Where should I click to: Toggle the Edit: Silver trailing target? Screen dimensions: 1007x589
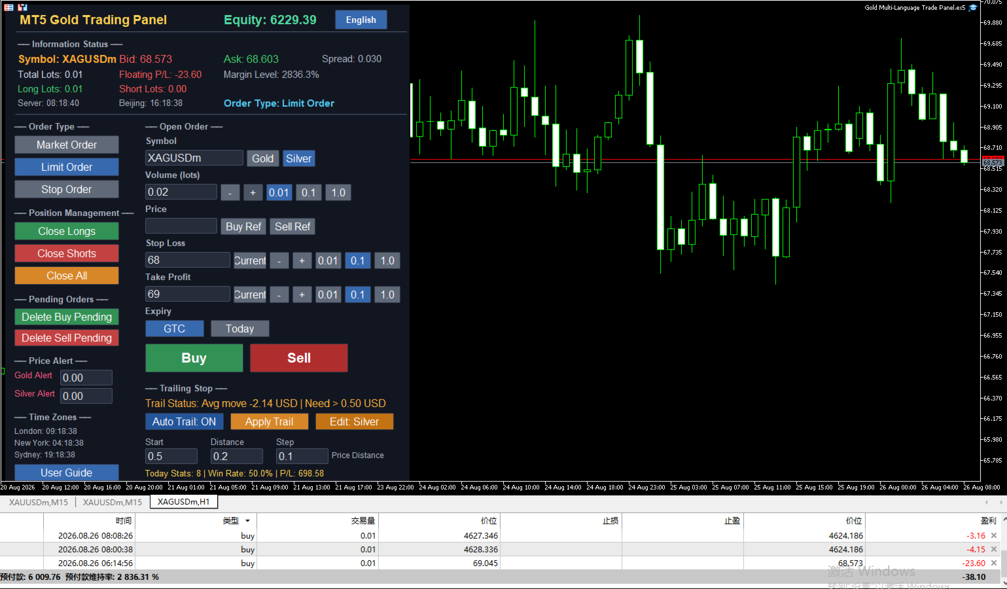[x=354, y=421]
